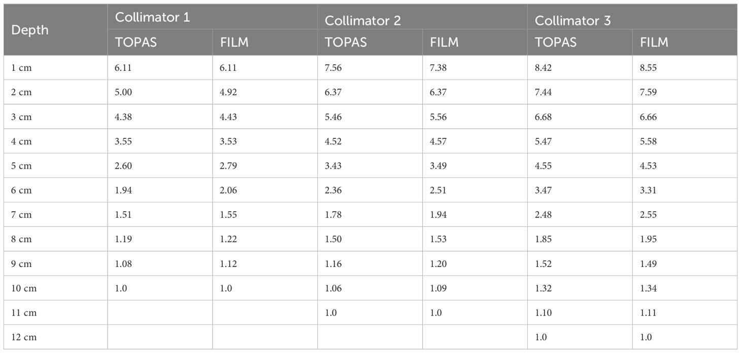
Task: Click the 1.09 value cell
Action: 439,288
